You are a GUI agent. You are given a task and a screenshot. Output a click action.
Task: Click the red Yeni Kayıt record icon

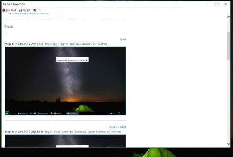(4, 10)
